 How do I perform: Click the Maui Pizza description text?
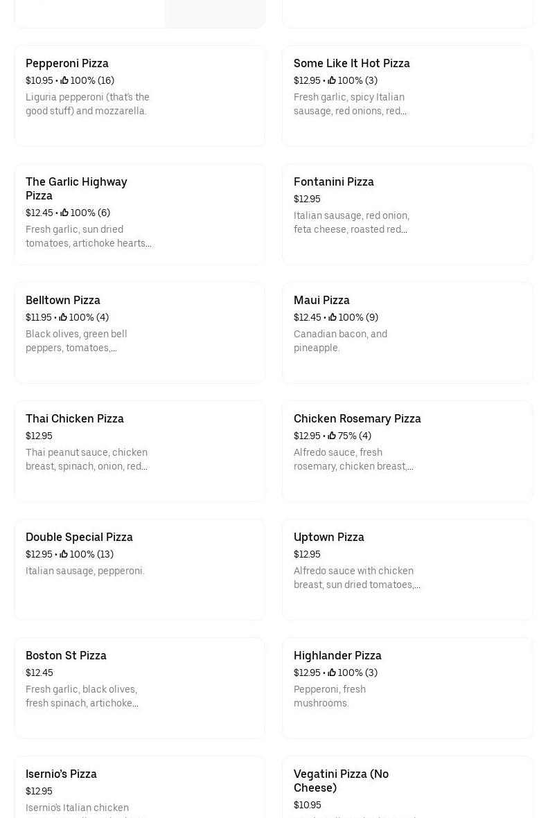[340, 341]
